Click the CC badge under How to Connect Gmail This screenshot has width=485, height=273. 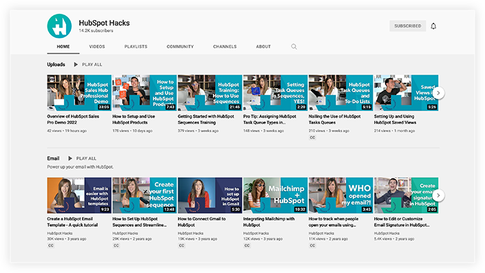click(182, 245)
